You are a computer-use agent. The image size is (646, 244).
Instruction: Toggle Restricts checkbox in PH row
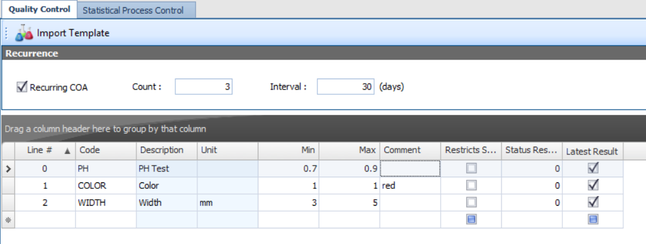pos(471,168)
